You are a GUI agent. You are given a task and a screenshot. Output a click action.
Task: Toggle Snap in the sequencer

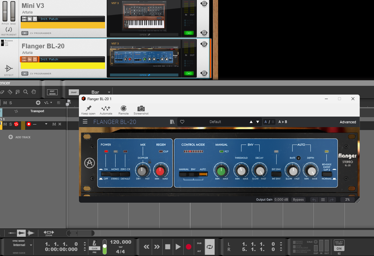pos(73,92)
